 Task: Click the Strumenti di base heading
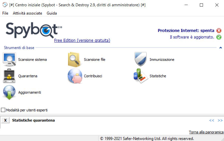tap(19, 48)
